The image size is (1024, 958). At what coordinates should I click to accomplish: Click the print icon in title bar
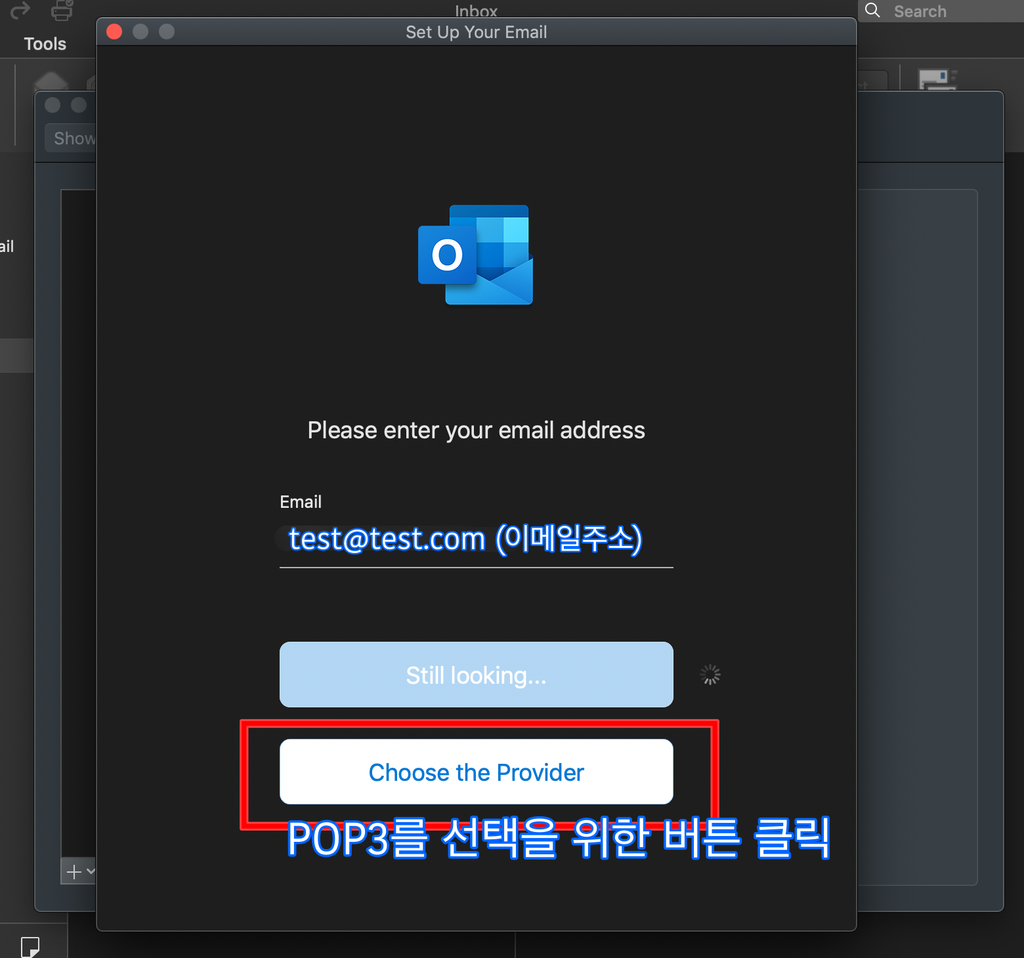click(62, 10)
